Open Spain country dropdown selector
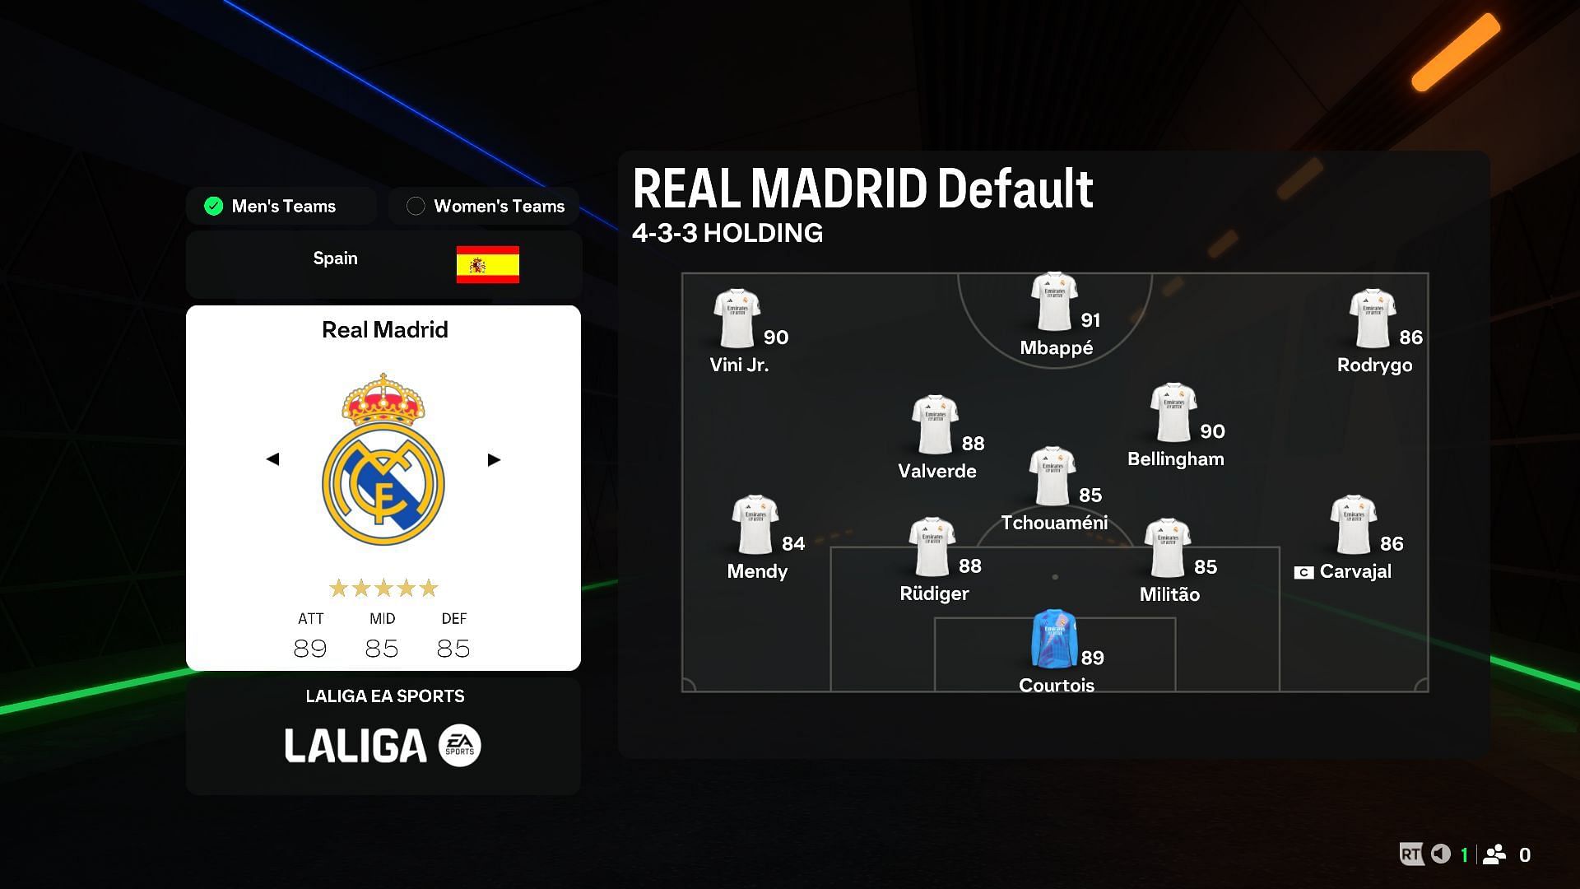Viewport: 1580px width, 889px height. [384, 258]
